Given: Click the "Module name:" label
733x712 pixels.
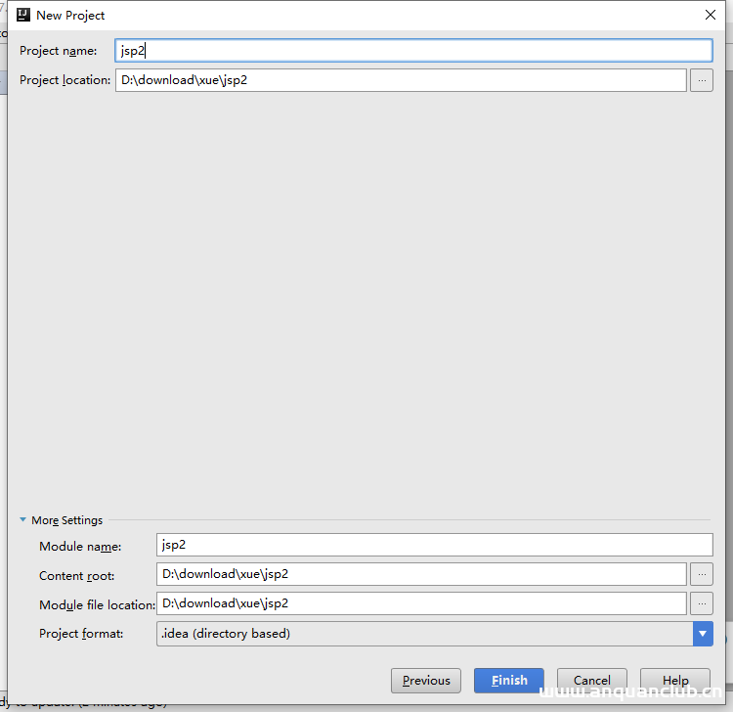Looking at the screenshot, I should (x=80, y=547).
